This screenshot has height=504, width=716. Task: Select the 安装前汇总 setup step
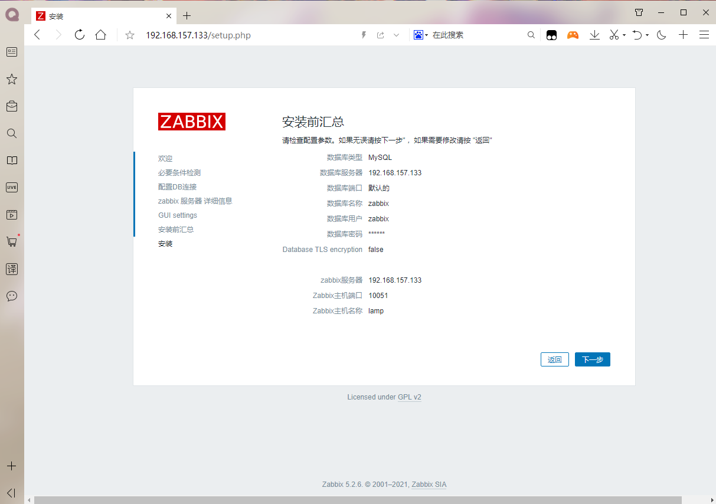coord(176,230)
